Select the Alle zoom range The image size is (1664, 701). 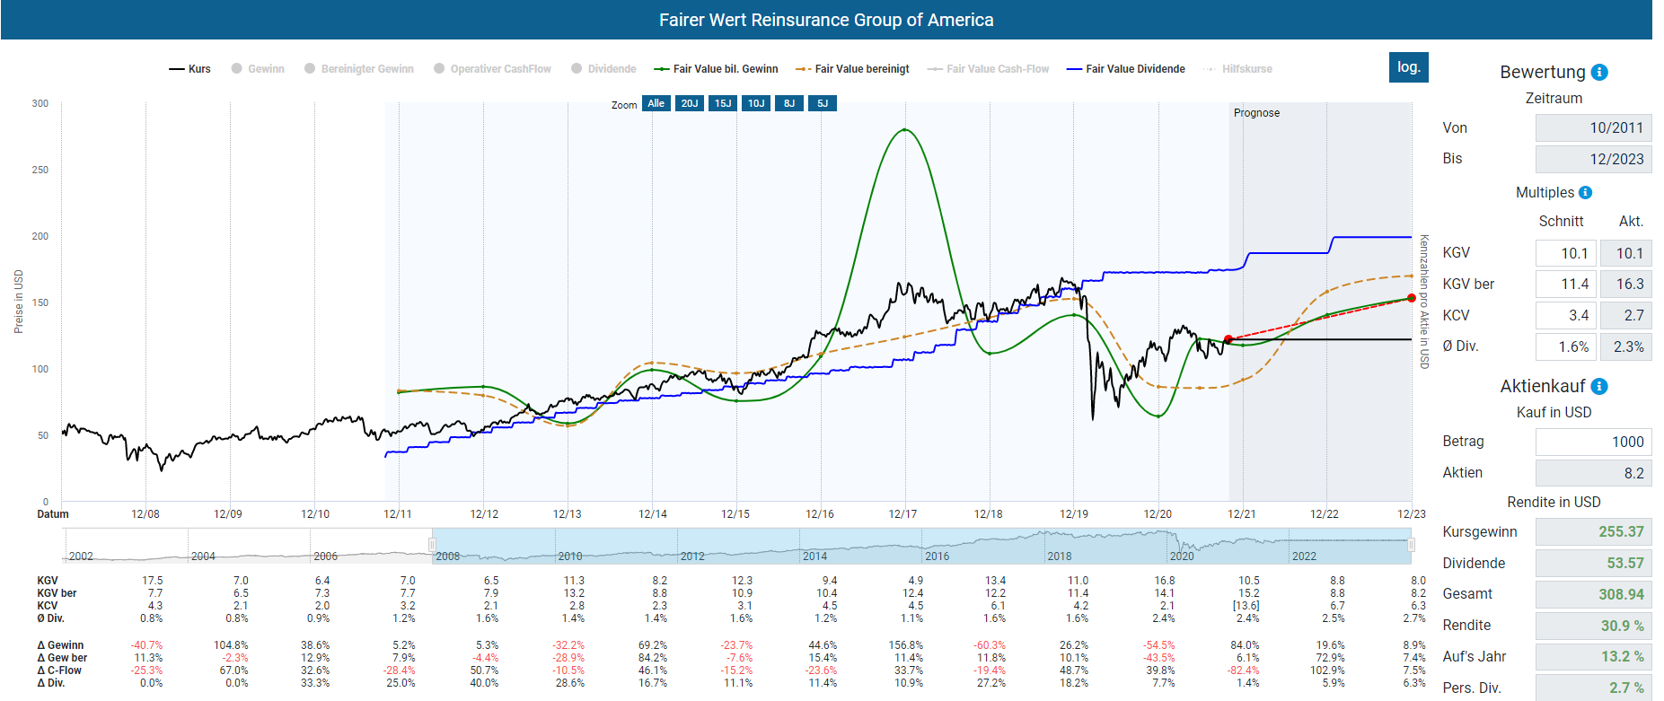656,103
